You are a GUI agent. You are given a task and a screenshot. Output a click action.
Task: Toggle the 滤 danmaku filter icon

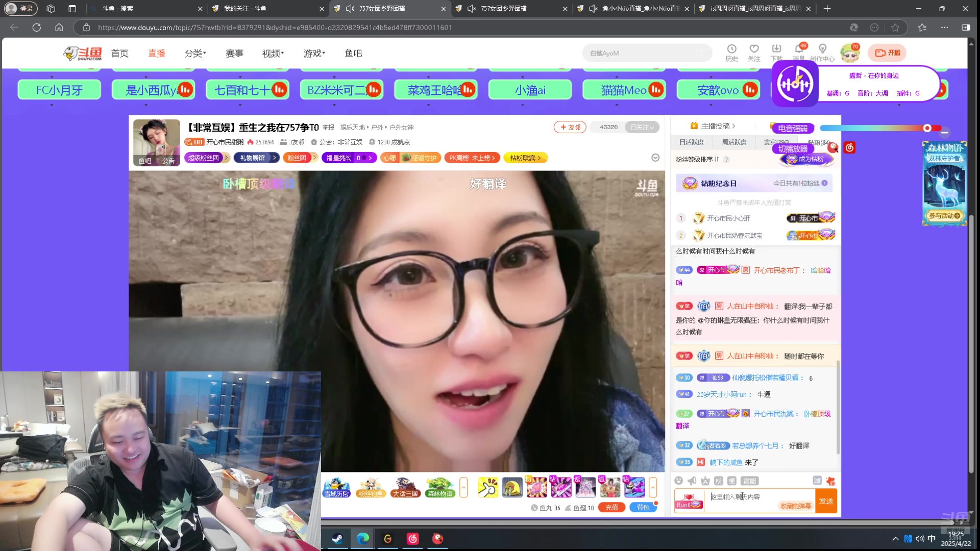point(817,481)
